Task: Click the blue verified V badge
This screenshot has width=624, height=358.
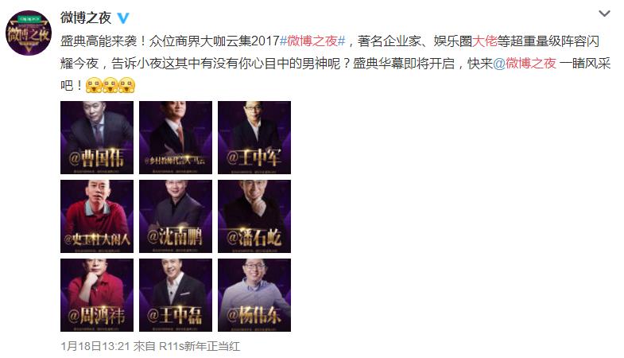Action: click(122, 18)
